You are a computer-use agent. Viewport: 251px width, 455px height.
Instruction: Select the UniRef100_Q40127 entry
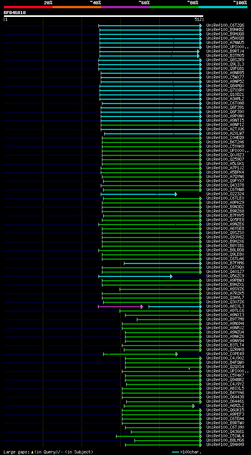click(x=225, y=272)
